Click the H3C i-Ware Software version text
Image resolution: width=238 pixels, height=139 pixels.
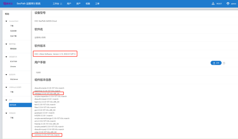point(55,54)
